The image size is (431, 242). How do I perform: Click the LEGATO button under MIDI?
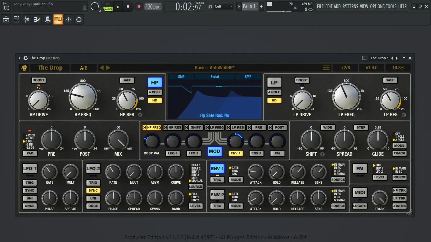[360, 206]
